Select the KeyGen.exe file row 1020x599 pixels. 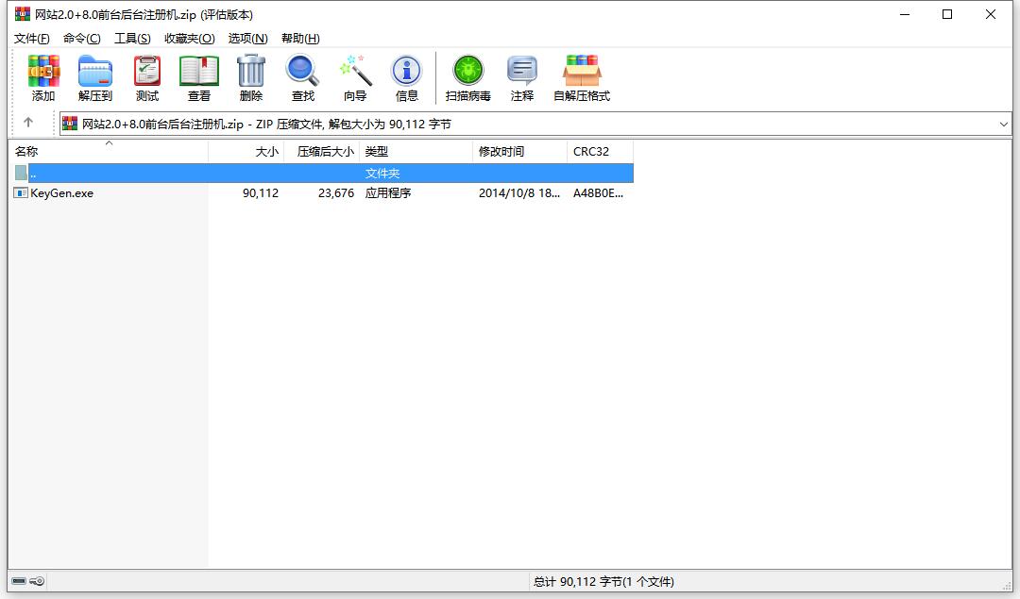(62, 193)
